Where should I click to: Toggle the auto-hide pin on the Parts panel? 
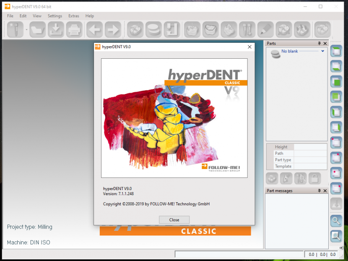tap(319, 43)
